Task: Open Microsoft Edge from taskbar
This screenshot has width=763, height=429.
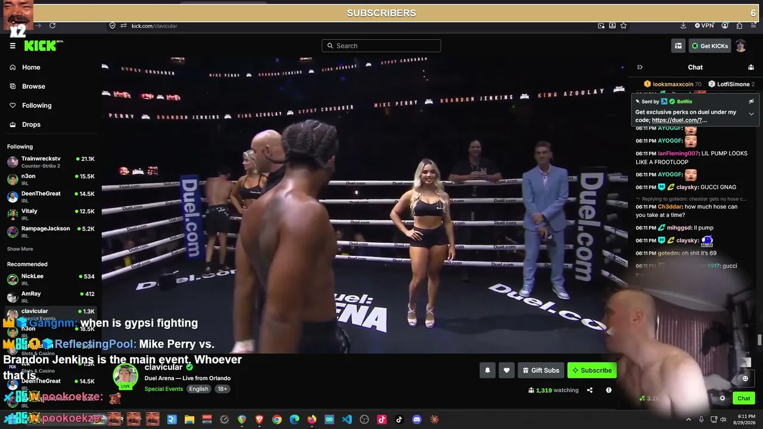Action: coord(294,419)
